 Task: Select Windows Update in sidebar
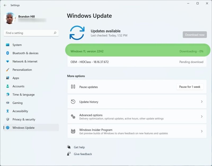(x=31, y=127)
